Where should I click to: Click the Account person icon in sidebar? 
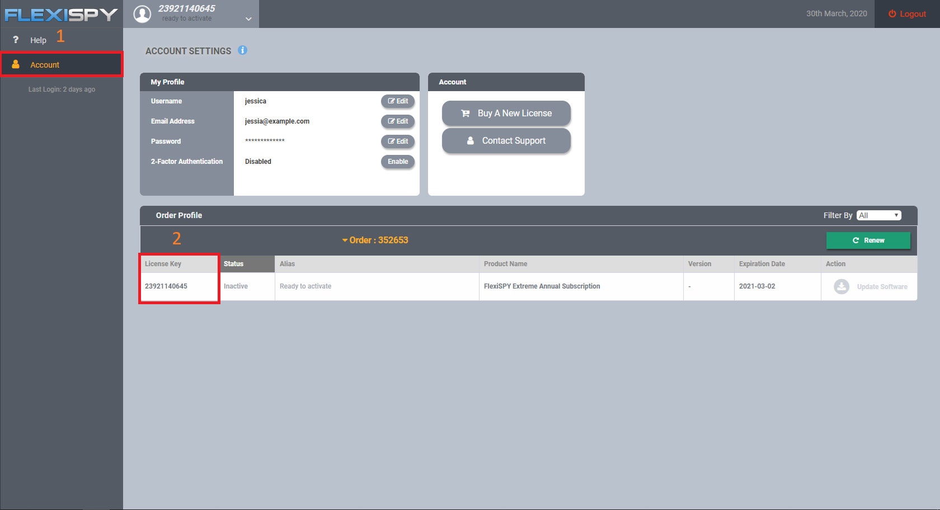(16, 64)
